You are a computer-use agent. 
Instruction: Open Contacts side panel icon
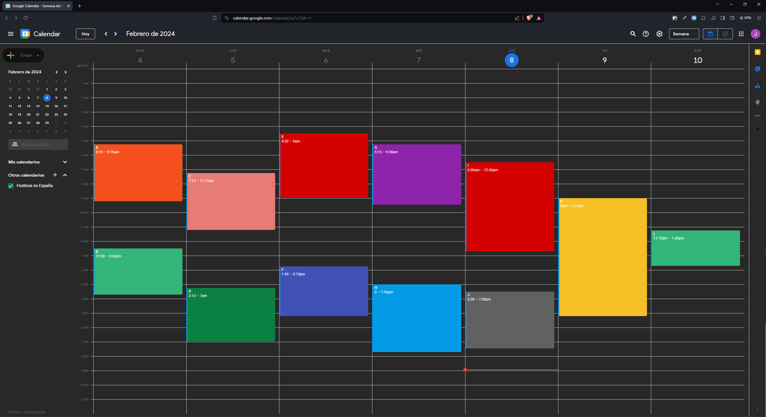coord(758,86)
